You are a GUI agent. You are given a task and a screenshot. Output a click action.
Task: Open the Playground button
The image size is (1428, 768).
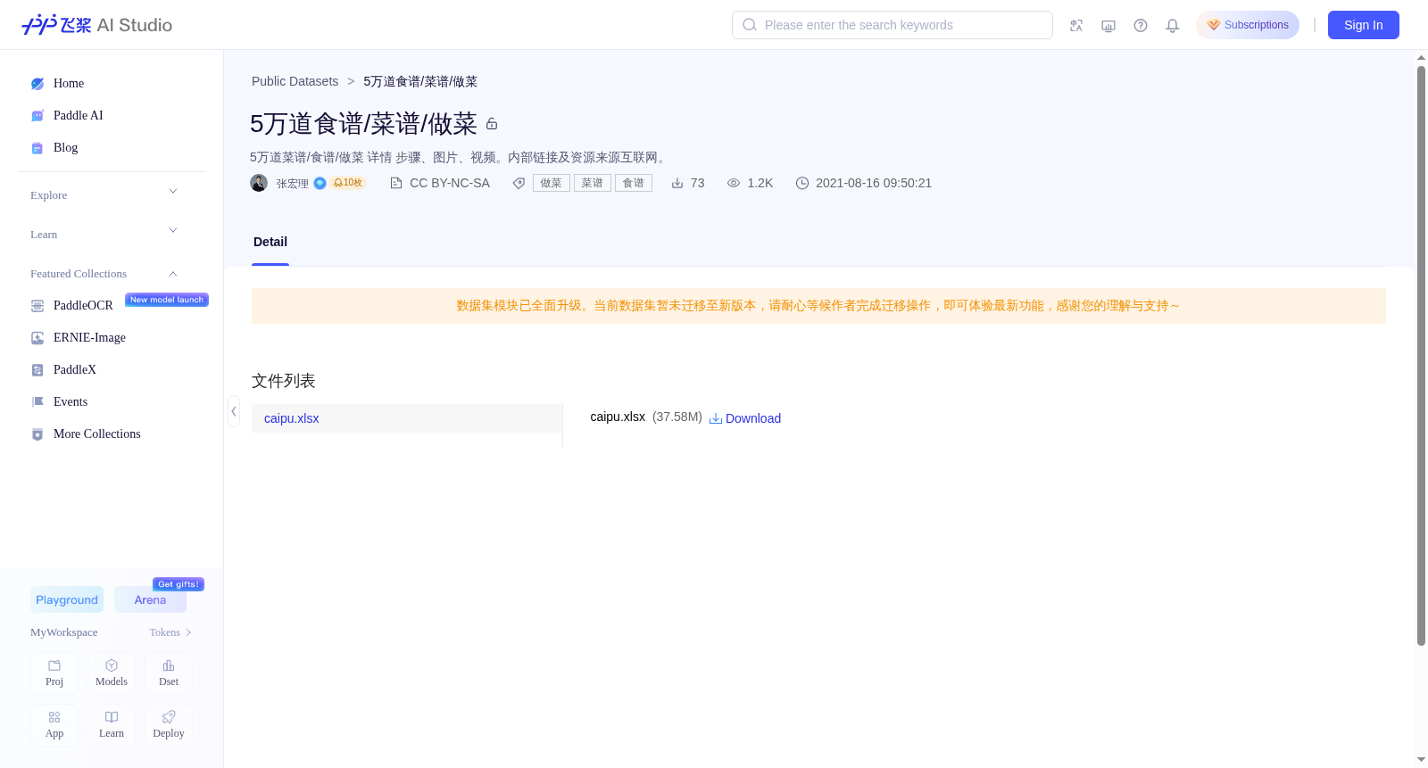[67, 599]
